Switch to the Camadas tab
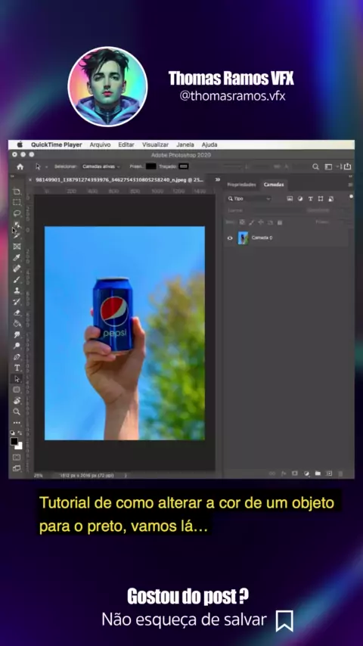 pos(274,185)
